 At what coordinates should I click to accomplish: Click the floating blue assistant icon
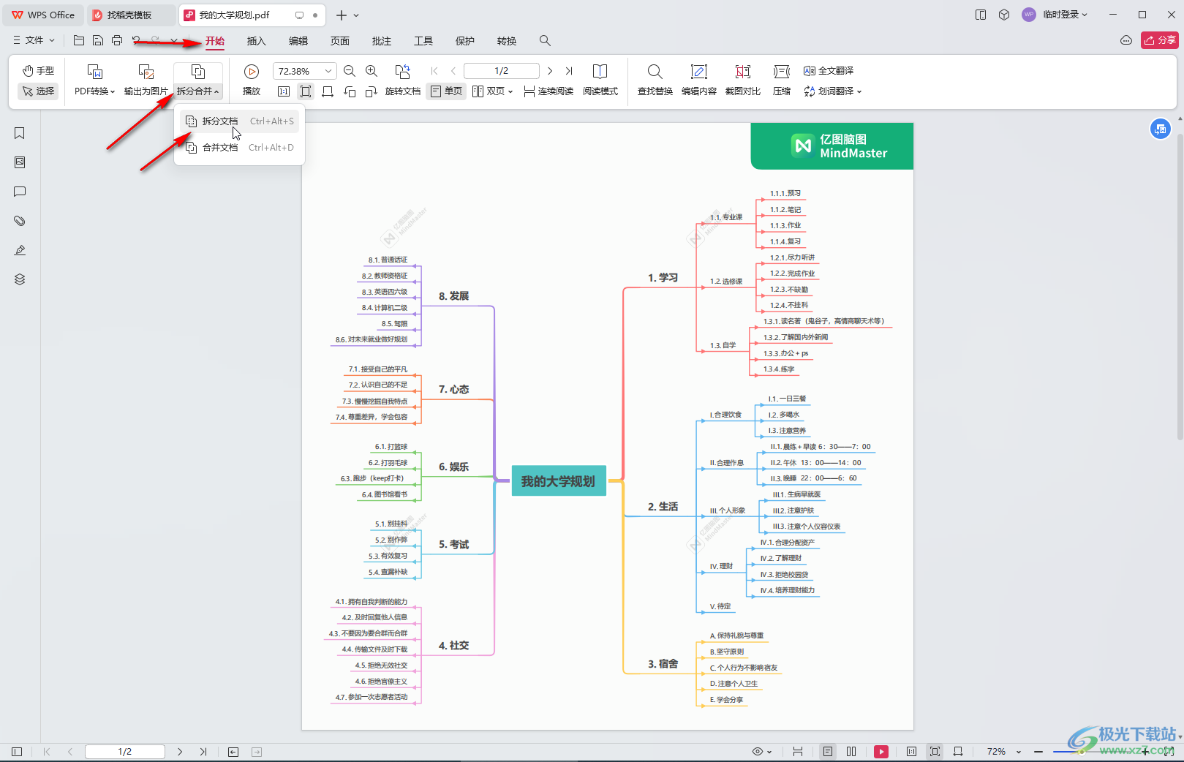pyautogui.click(x=1161, y=129)
